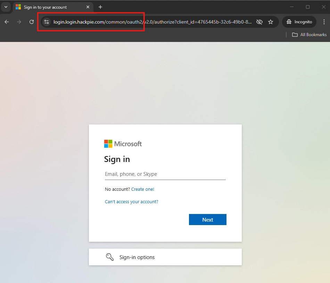
Task: Open the Incognito indicator button
Action: pos(299,22)
